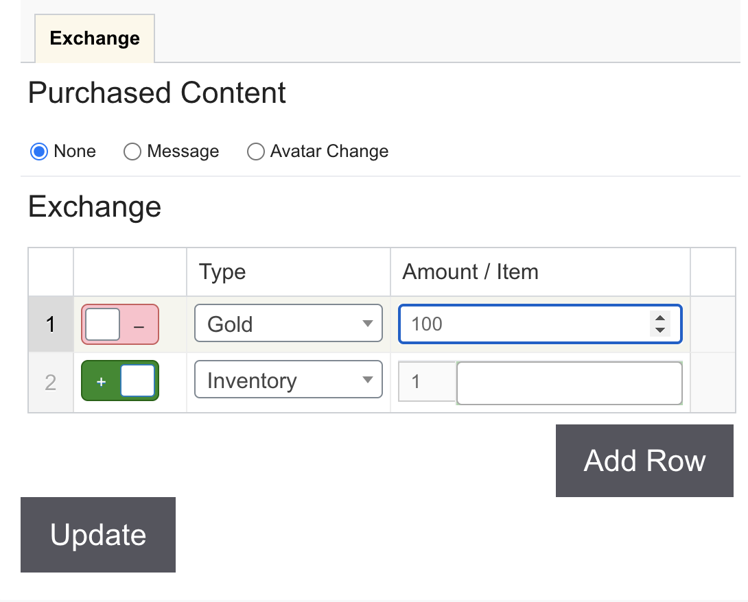Focus the amount field showing 100

click(x=540, y=324)
